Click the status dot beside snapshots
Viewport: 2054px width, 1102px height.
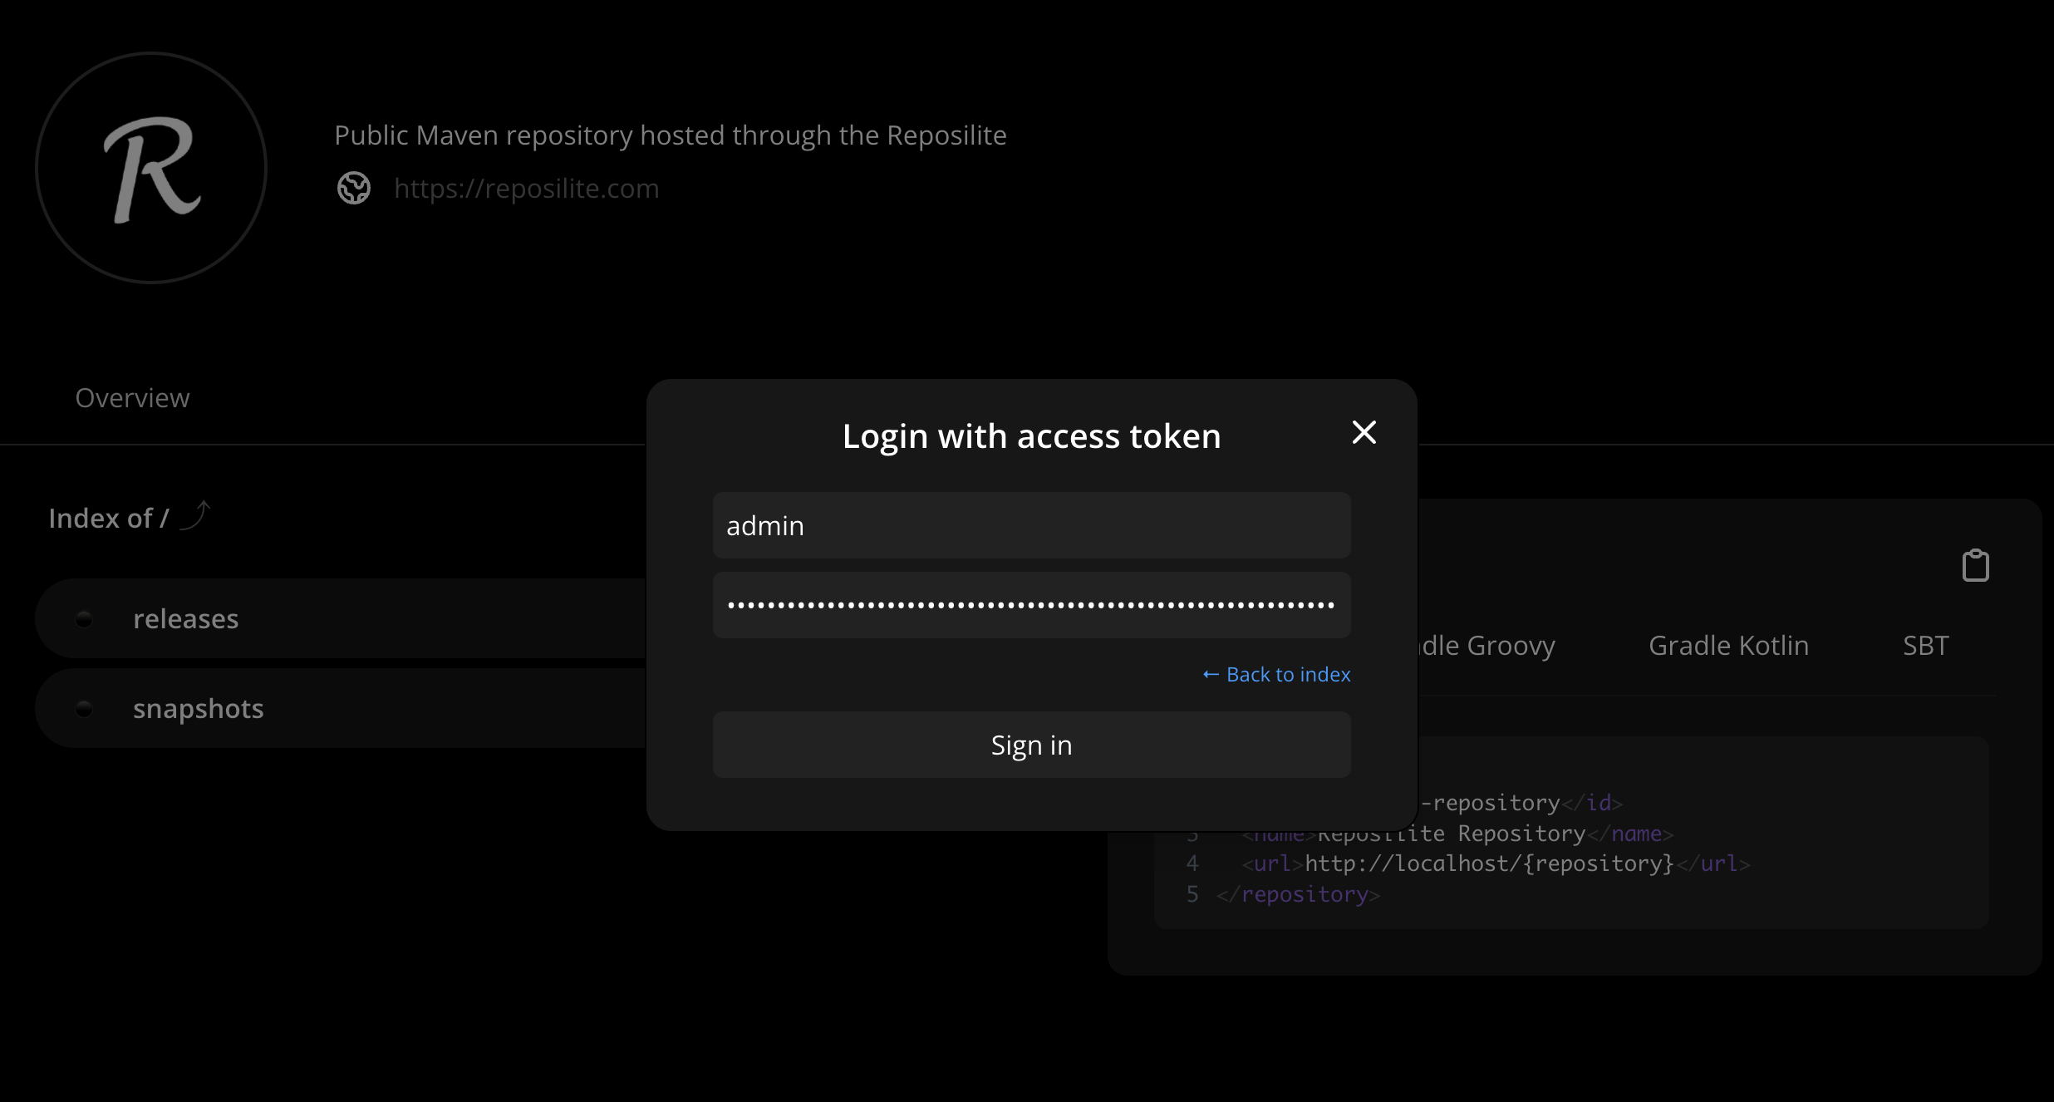(x=84, y=708)
